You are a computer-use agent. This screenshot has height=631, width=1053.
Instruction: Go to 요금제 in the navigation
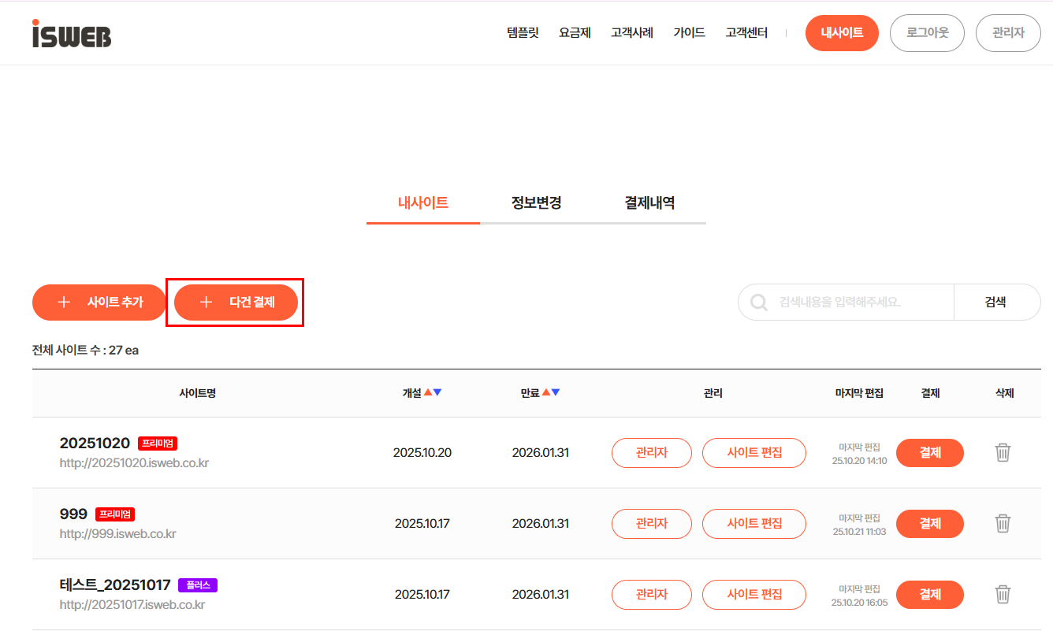tap(575, 33)
